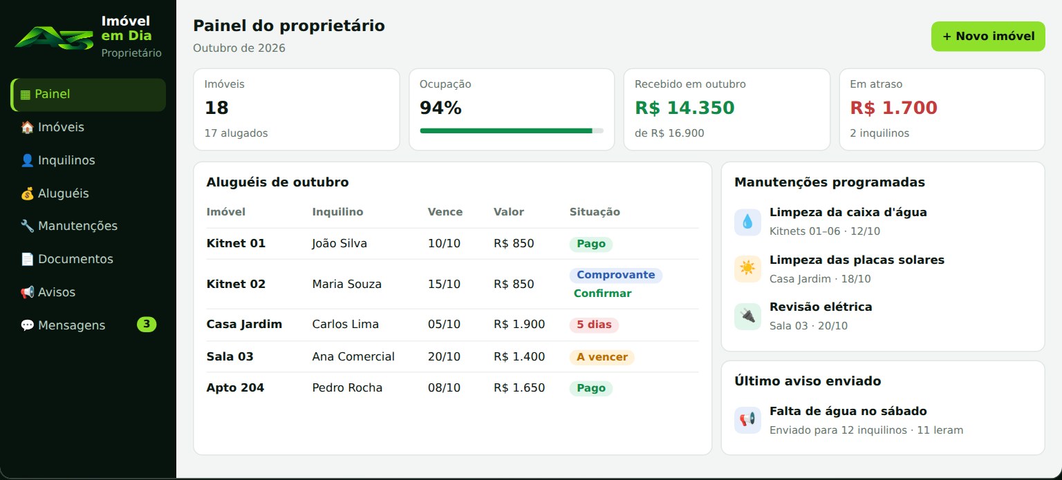The width and height of the screenshot is (1062, 480).
Task: Click the house icon next to Imóveis
Action: click(x=27, y=127)
